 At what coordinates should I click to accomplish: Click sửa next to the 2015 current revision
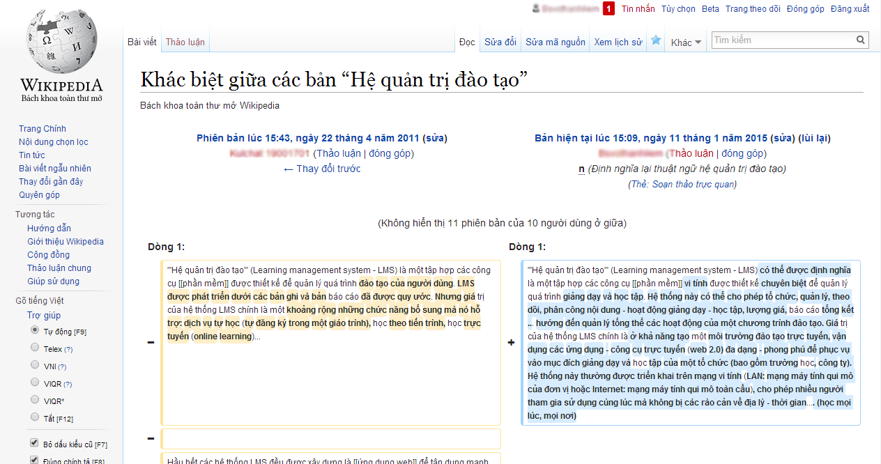(783, 138)
